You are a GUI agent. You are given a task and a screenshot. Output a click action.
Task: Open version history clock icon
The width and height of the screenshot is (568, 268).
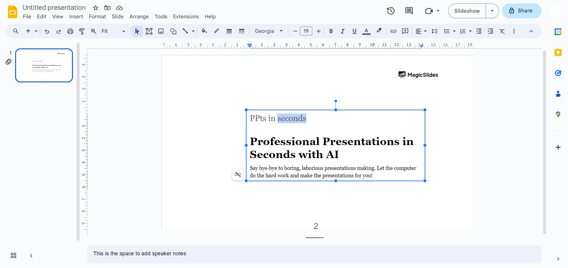(391, 11)
